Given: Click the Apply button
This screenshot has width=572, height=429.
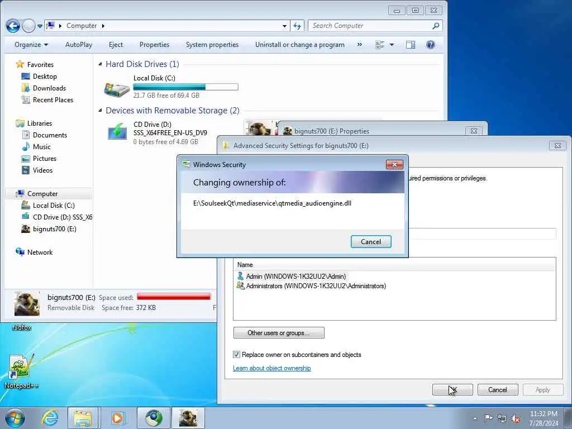Looking at the screenshot, I should point(542,389).
